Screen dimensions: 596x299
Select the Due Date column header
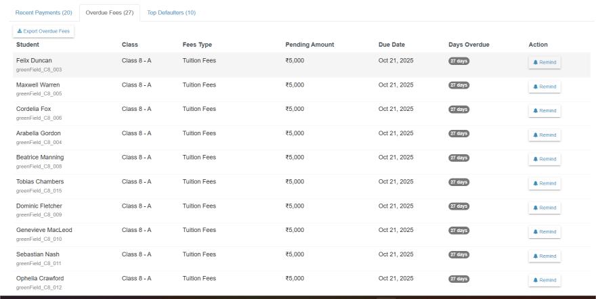tap(391, 45)
